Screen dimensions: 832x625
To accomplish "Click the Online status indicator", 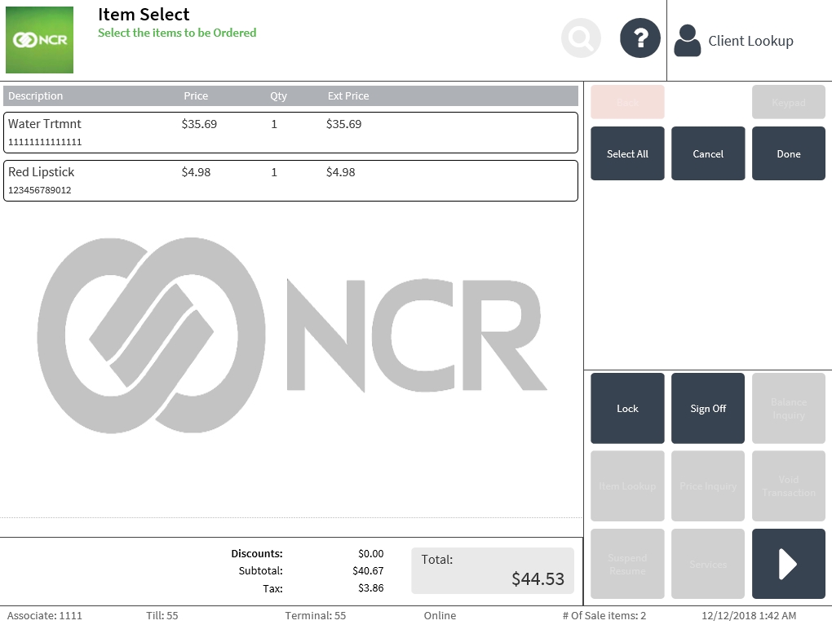I will coord(440,615).
